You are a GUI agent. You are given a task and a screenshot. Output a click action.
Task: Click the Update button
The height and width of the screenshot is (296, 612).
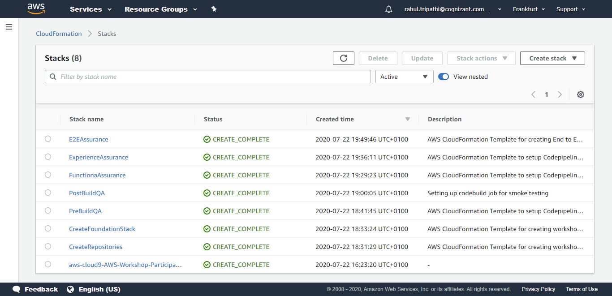point(422,58)
